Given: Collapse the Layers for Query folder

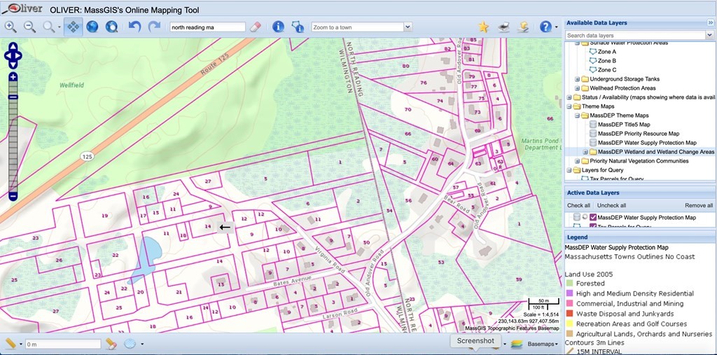Looking at the screenshot, I should pyautogui.click(x=569, y=170).
